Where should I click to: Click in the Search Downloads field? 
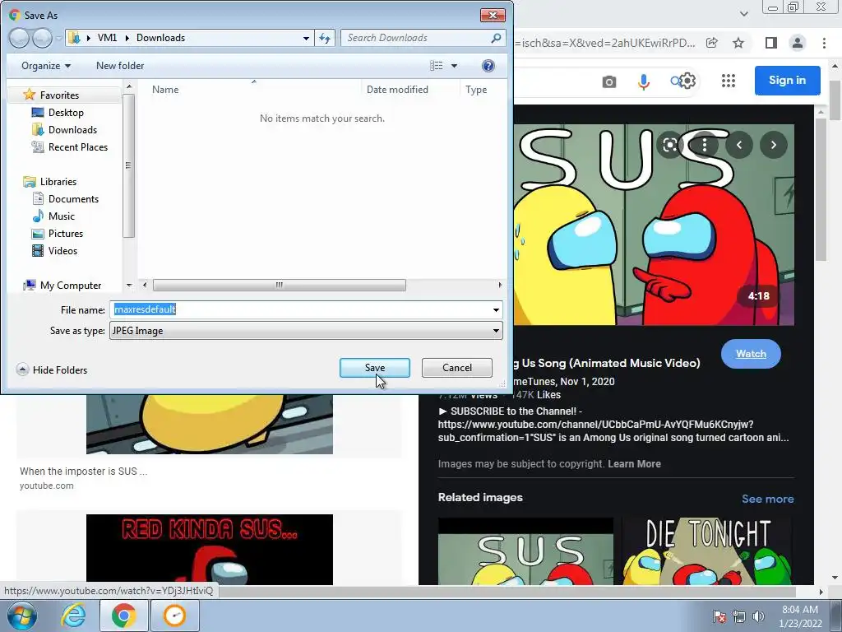coord(416,38)
